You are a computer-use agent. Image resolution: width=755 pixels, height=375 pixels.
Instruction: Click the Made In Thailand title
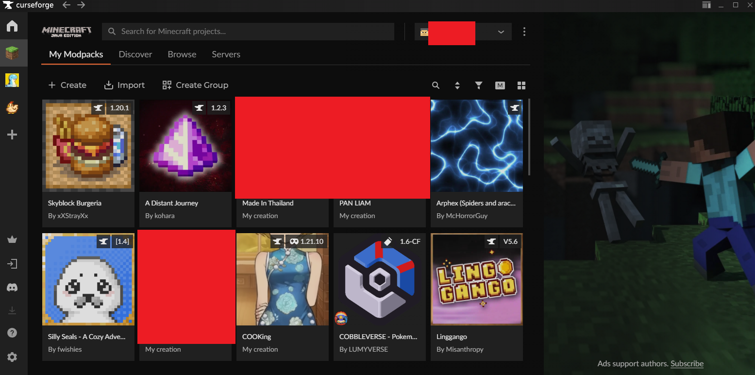(268, 203)
